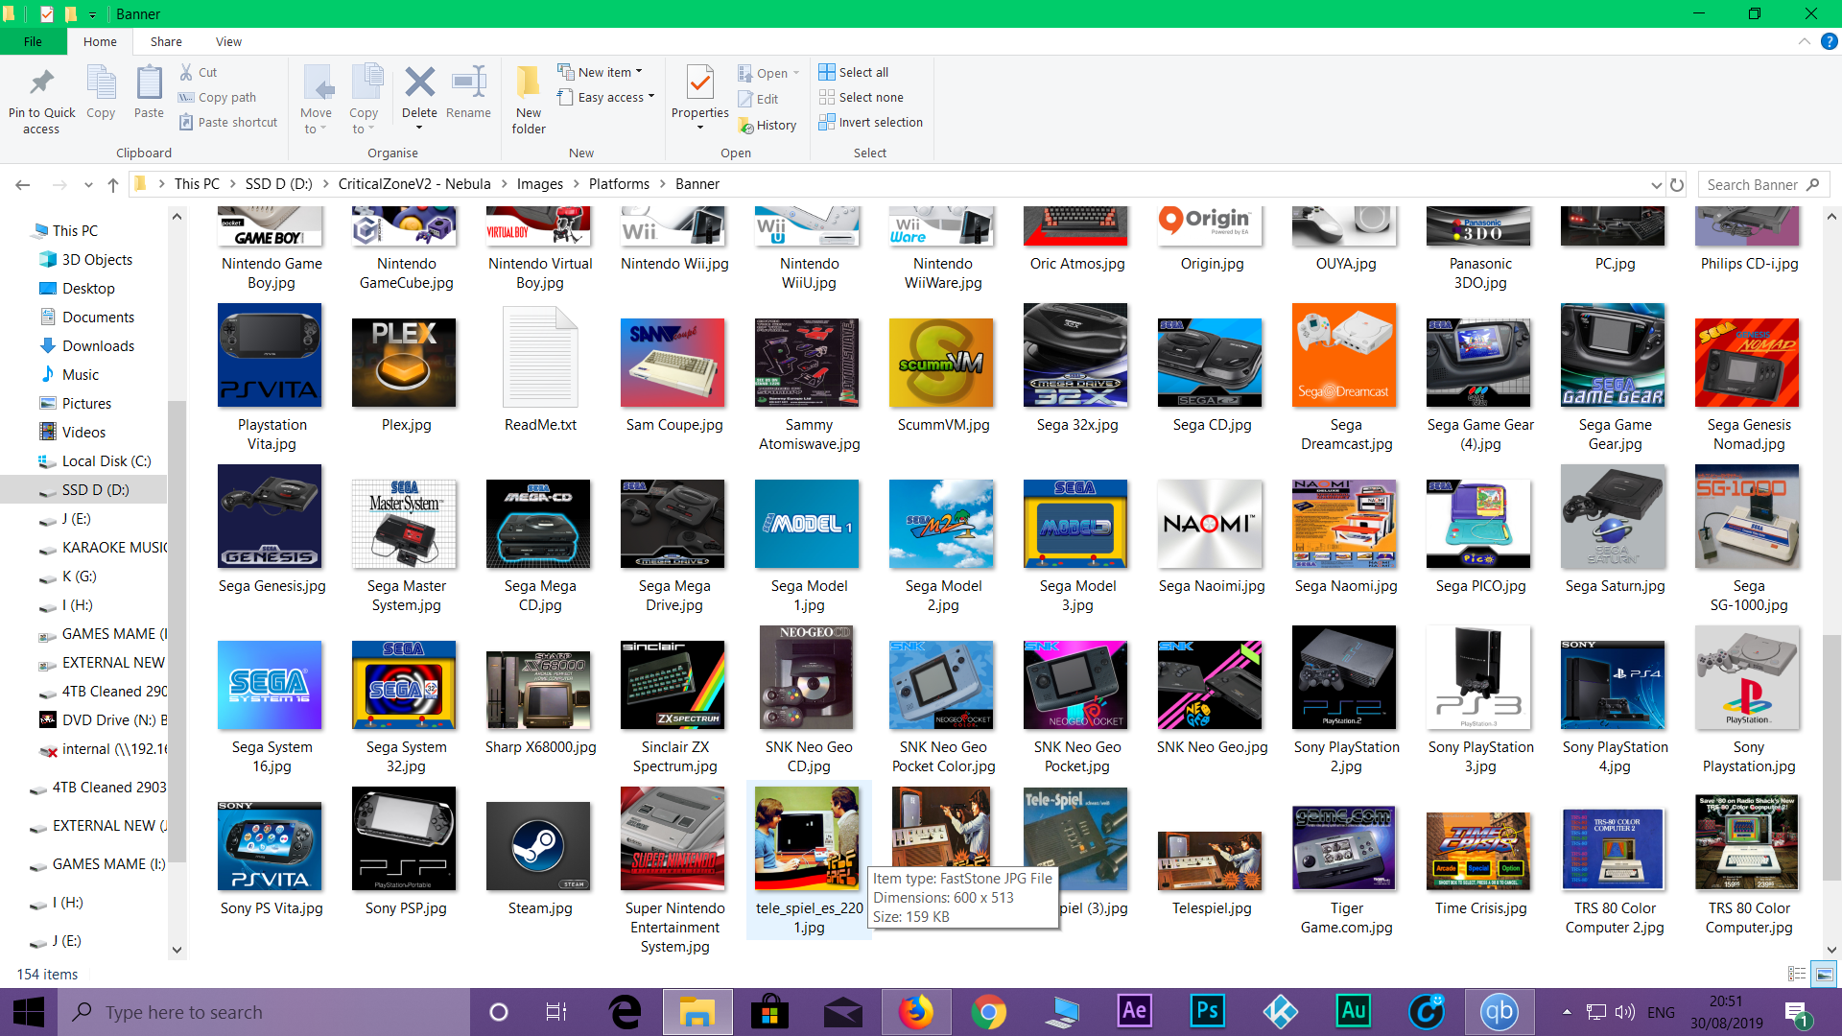The width and height of the screenshot is (1842, 1036).
Task: Click the Windows taskbar search box
Action: coord(265,1012)
